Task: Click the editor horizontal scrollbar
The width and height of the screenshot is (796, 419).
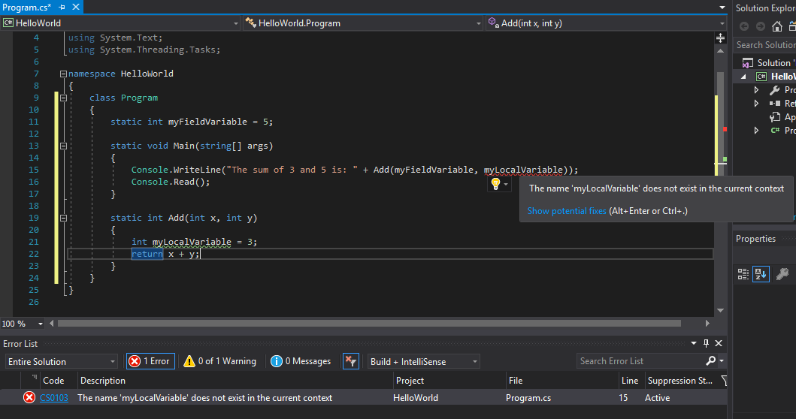Action: tap(376, 324)
